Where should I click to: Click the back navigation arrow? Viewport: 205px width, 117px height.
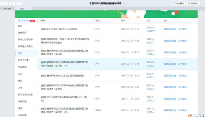pyautogui.click(x=2, y=3)
